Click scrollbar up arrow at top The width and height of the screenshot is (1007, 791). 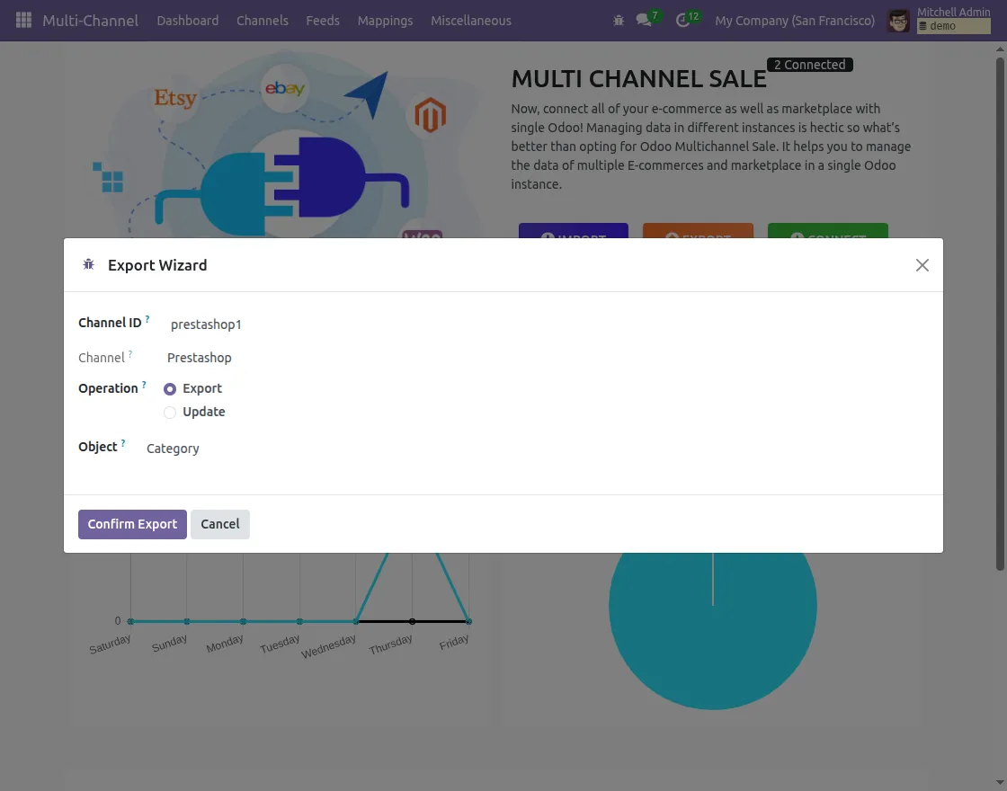click(x=1000, y=49)
